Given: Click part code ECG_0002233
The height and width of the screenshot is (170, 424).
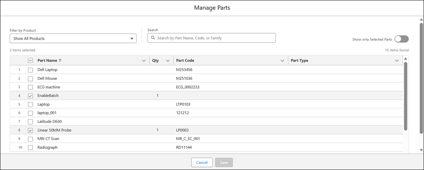Looking at the screenshot, I should pyautogui.click(x=188, y=87).
